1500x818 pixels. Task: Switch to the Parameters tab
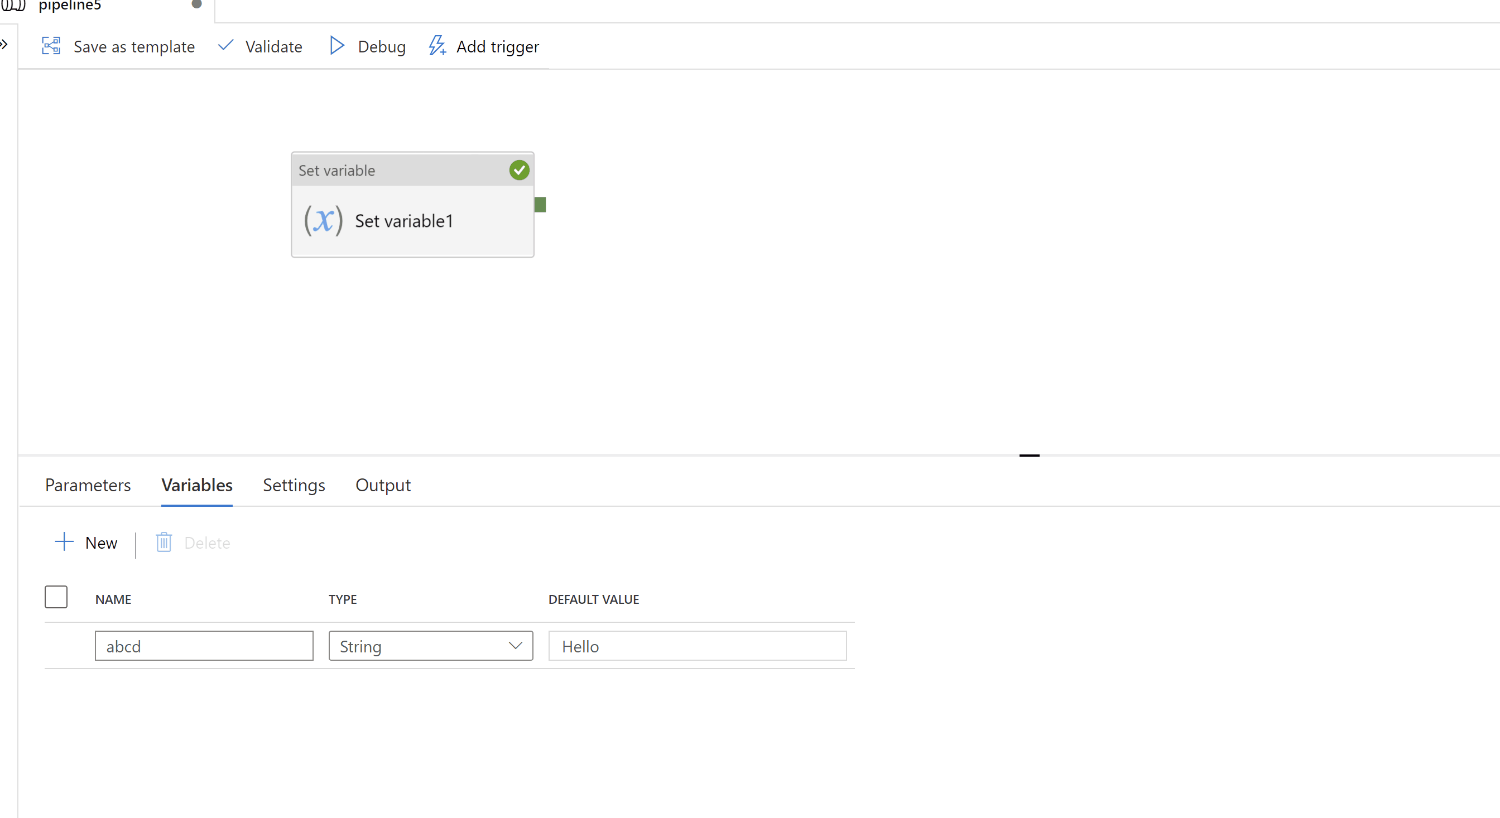pos(88,486)
